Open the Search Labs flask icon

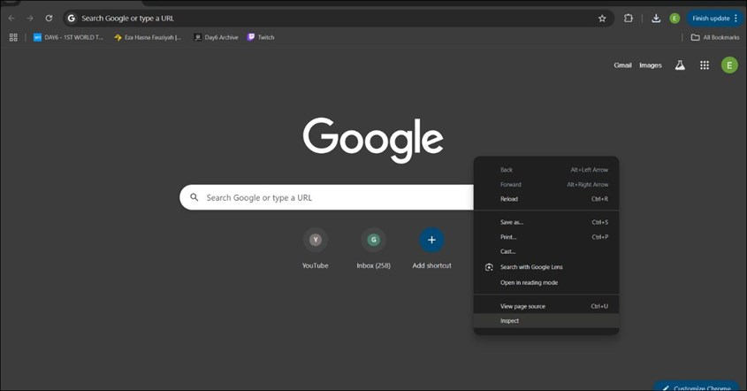pos(680,65)
